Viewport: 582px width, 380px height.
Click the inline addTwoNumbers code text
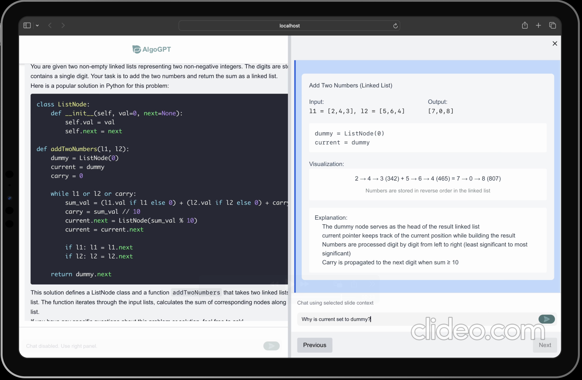[196, 293]
